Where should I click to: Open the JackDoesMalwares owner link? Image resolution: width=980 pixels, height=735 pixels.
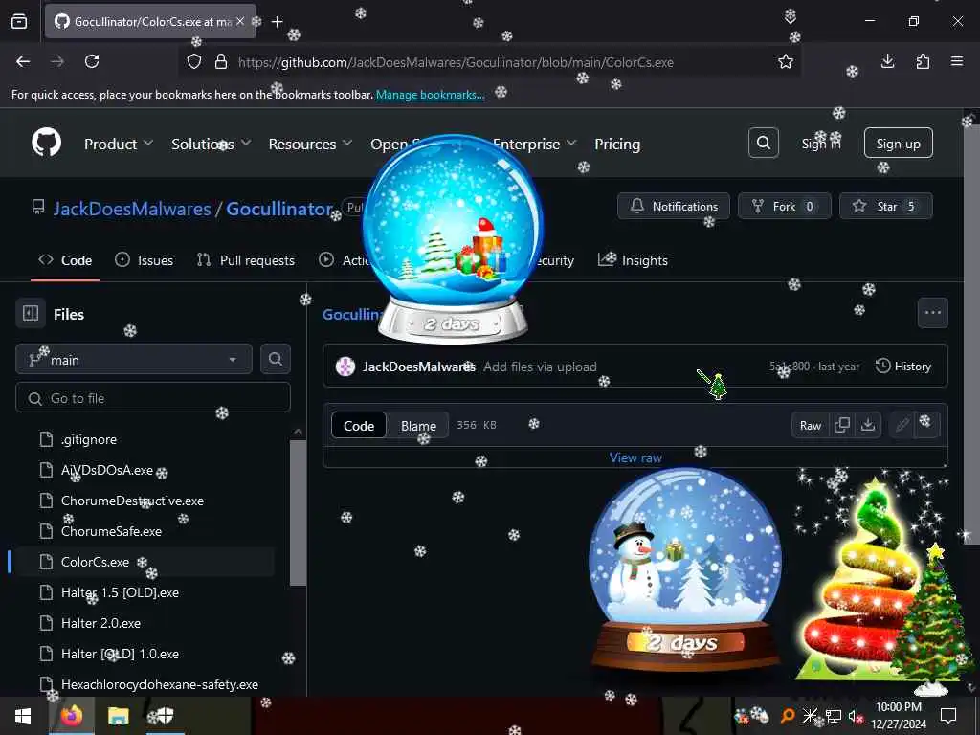point(132,208)
